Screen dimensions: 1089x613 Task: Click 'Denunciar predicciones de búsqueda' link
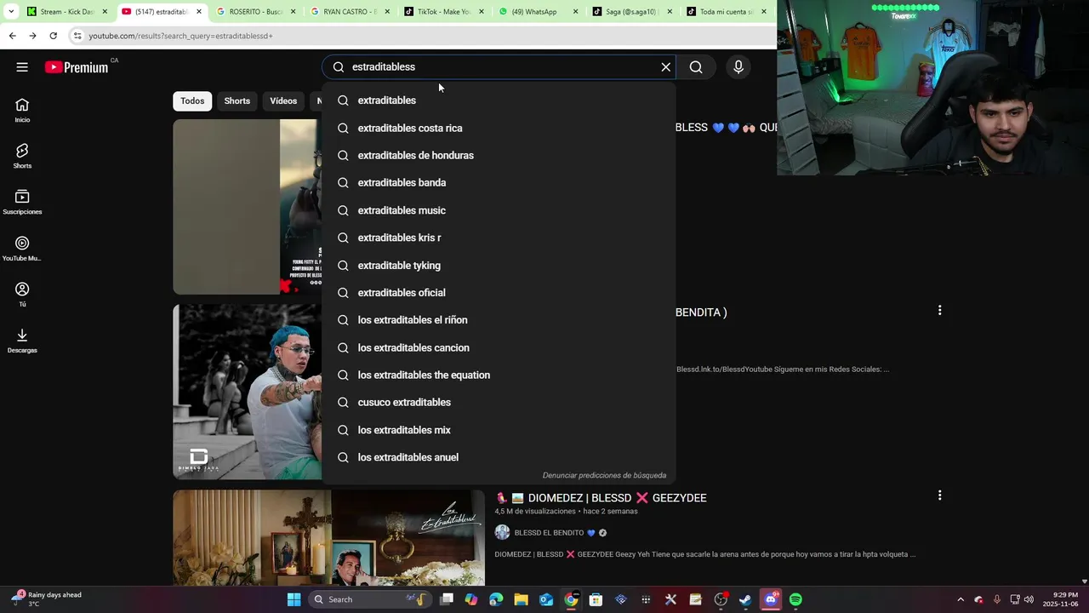click(x=604, y=475)
